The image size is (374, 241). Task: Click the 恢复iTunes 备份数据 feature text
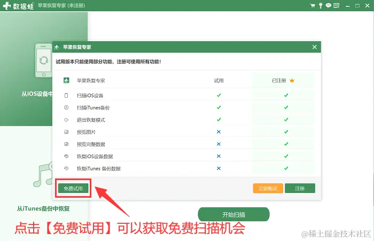coord(98,169)
